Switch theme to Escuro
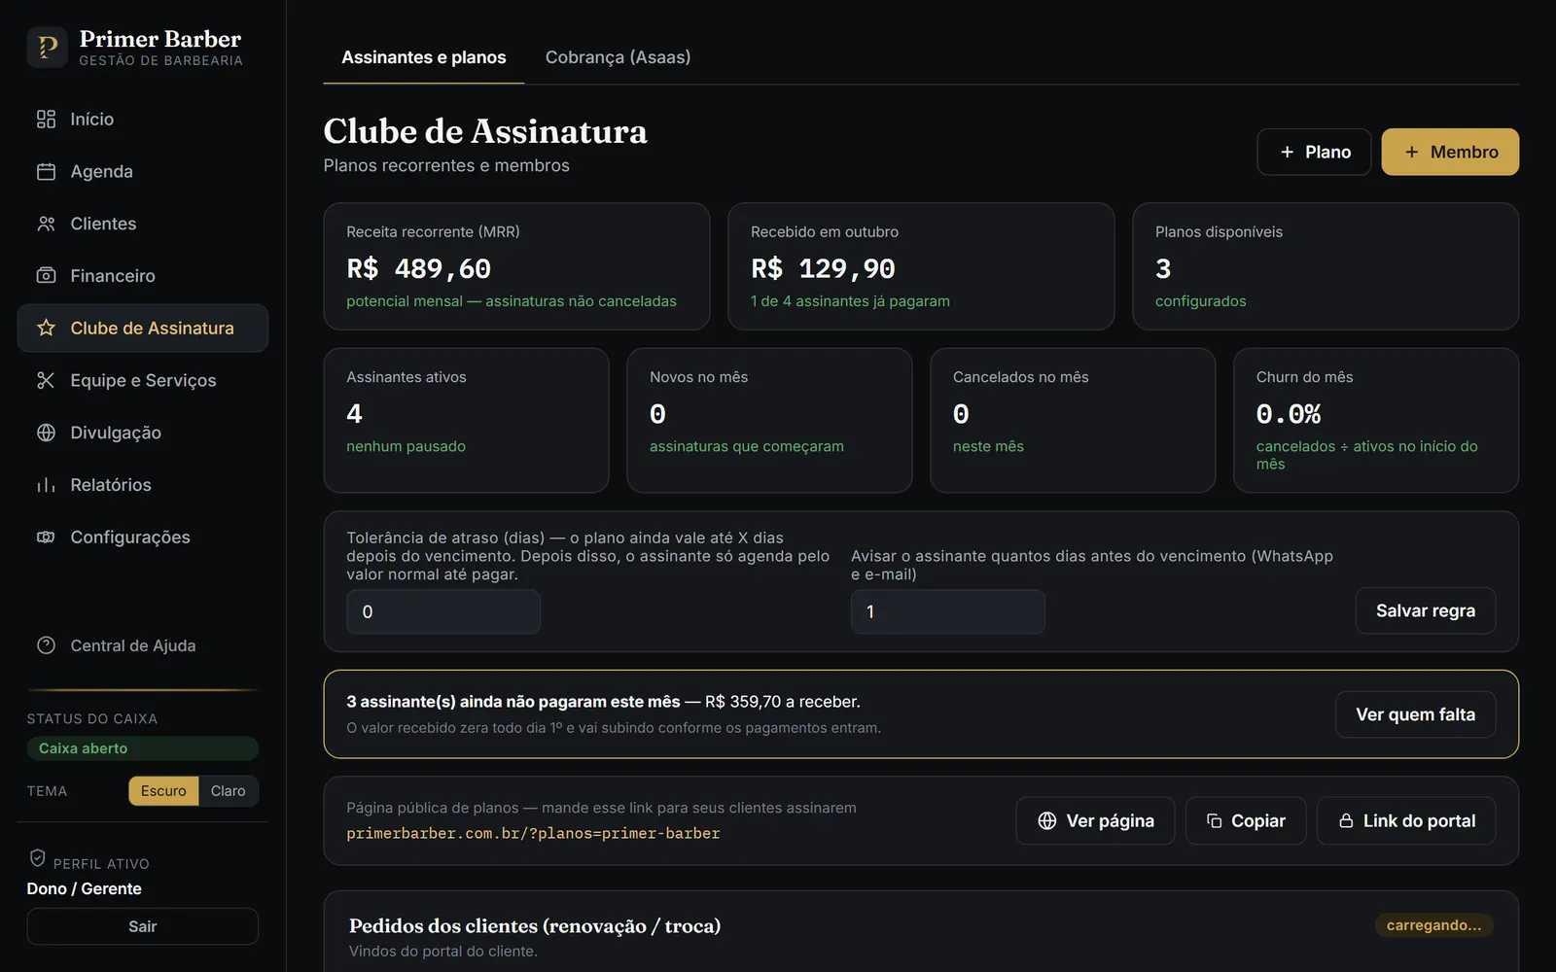This screenshot has width=1556, height=972. coord(163,791)
